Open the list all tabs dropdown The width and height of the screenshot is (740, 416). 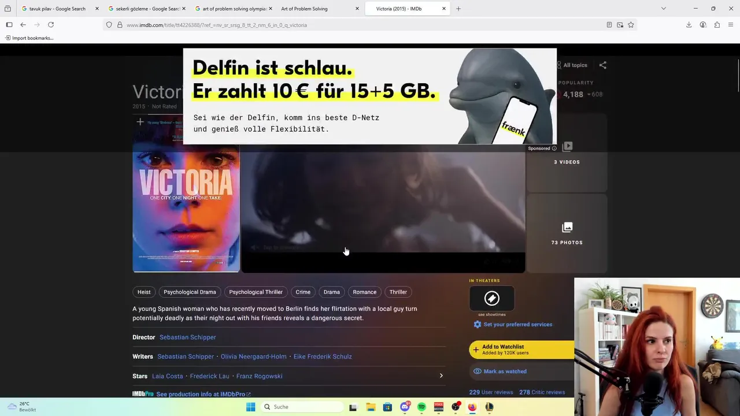click(x=663, y=9)
